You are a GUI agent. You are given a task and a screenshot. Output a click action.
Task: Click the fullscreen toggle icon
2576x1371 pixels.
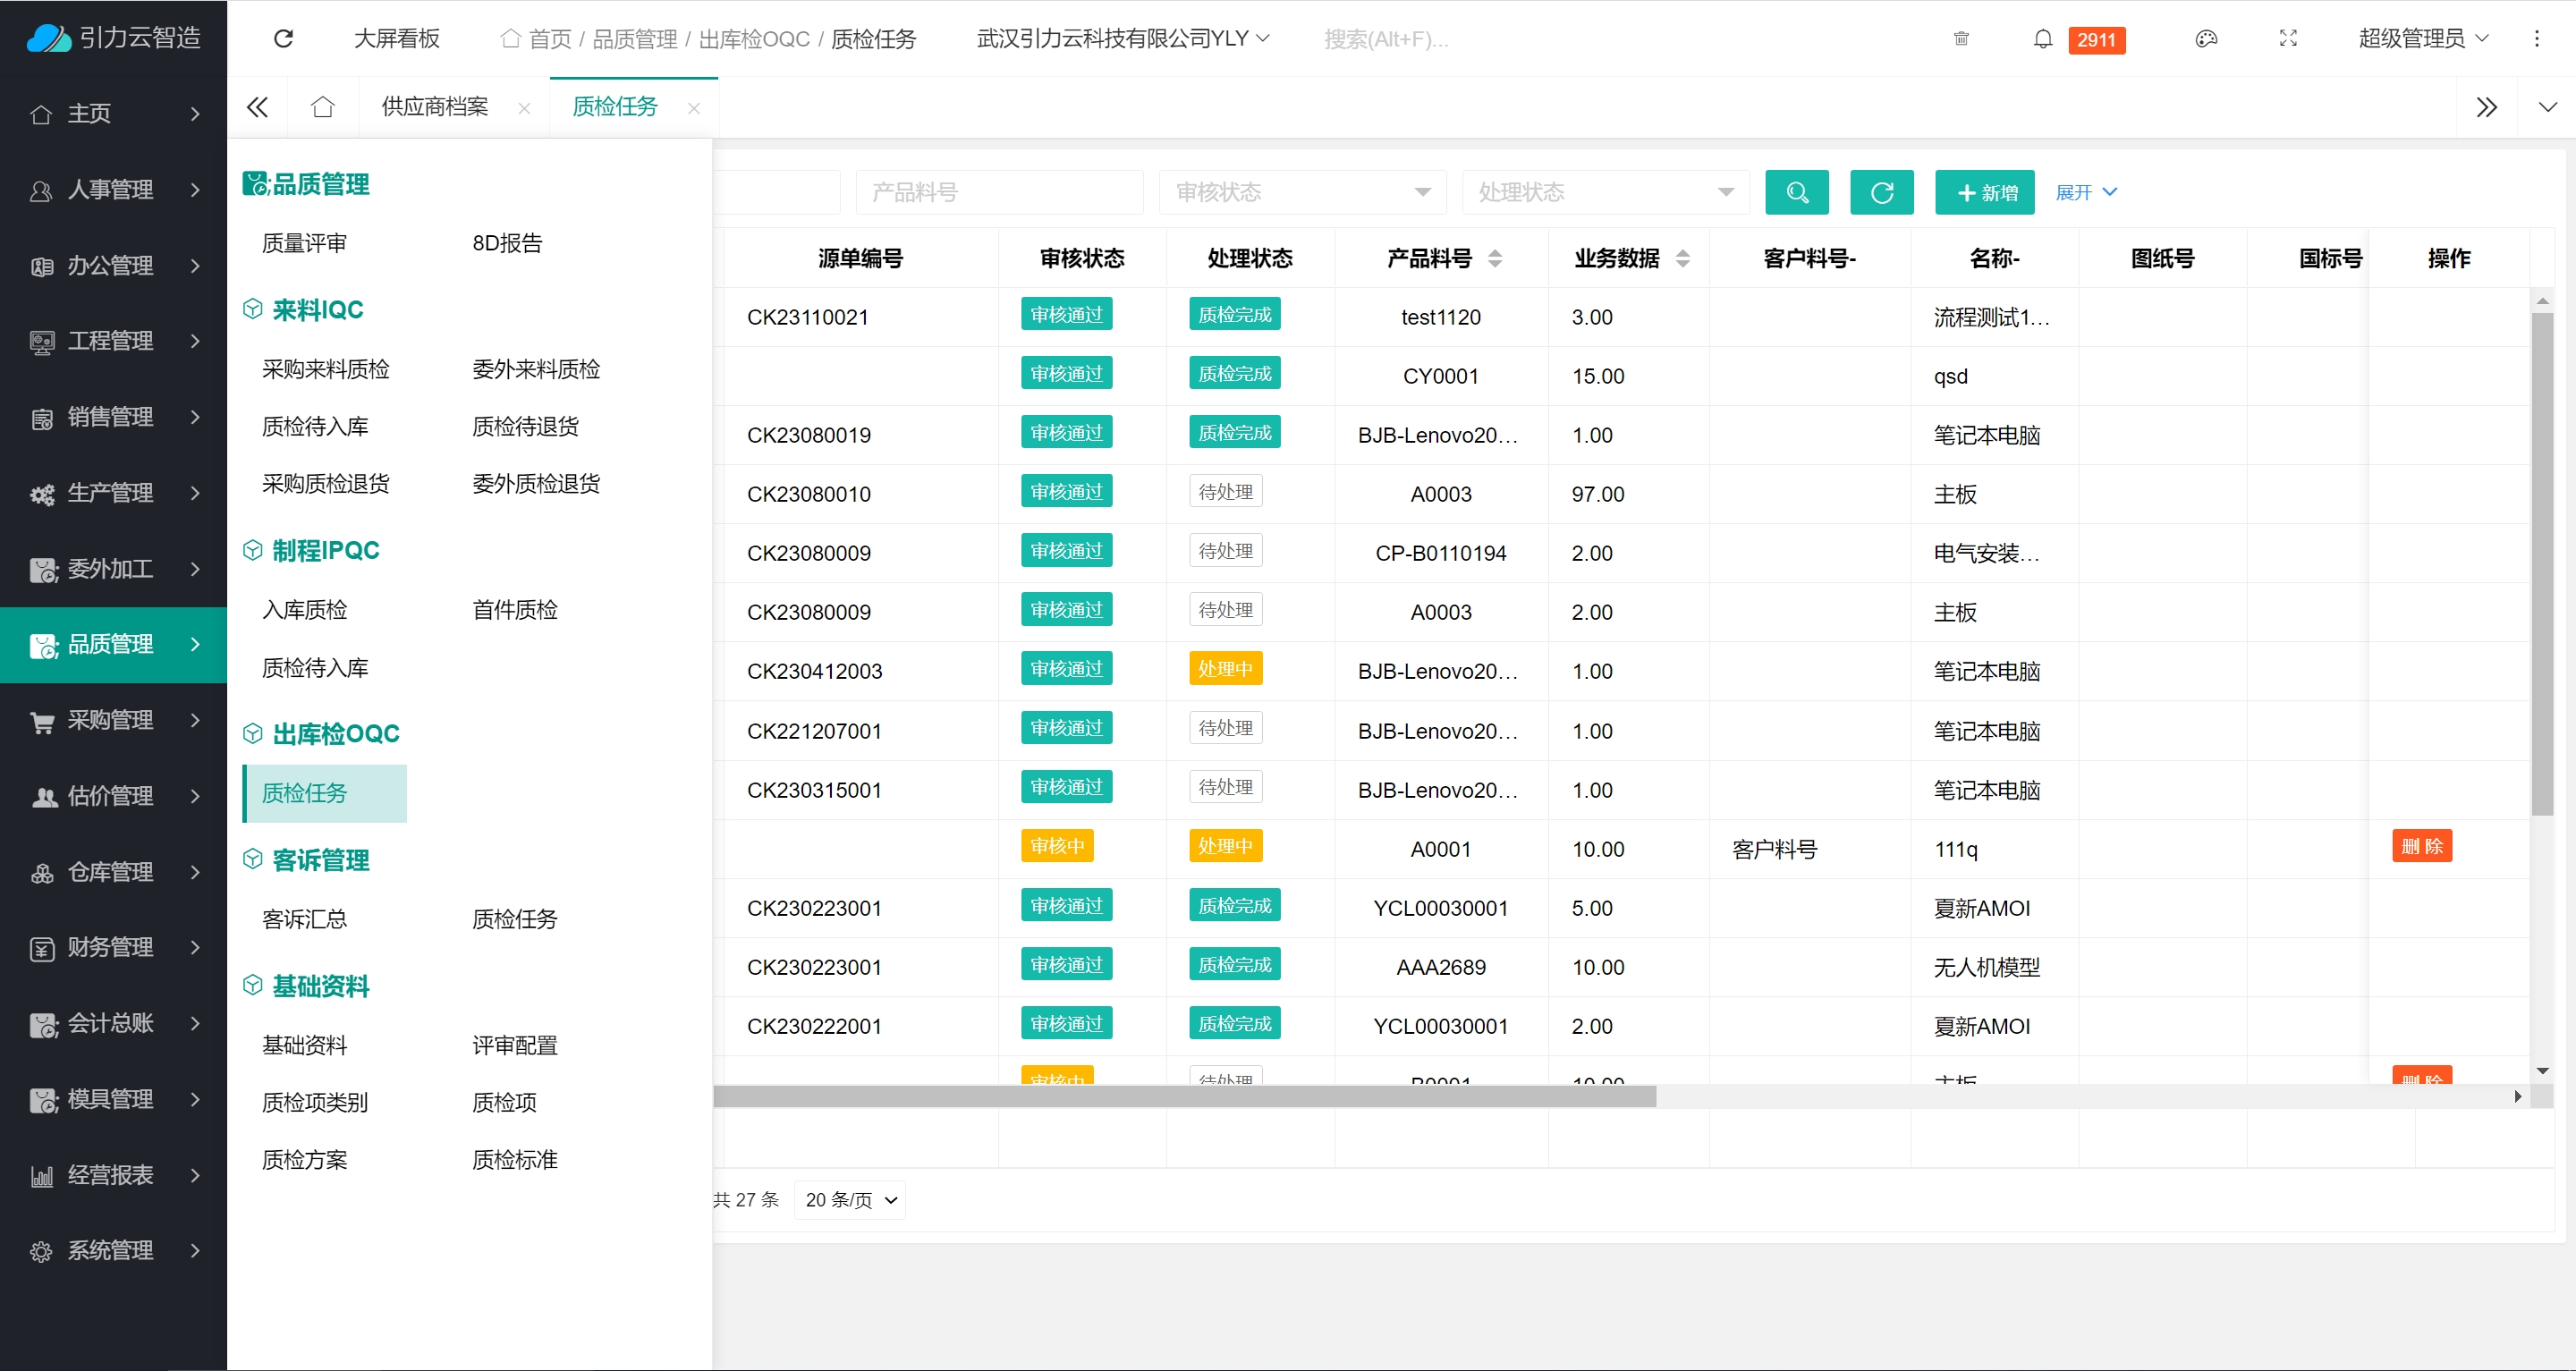click(x=2287, y=38)
